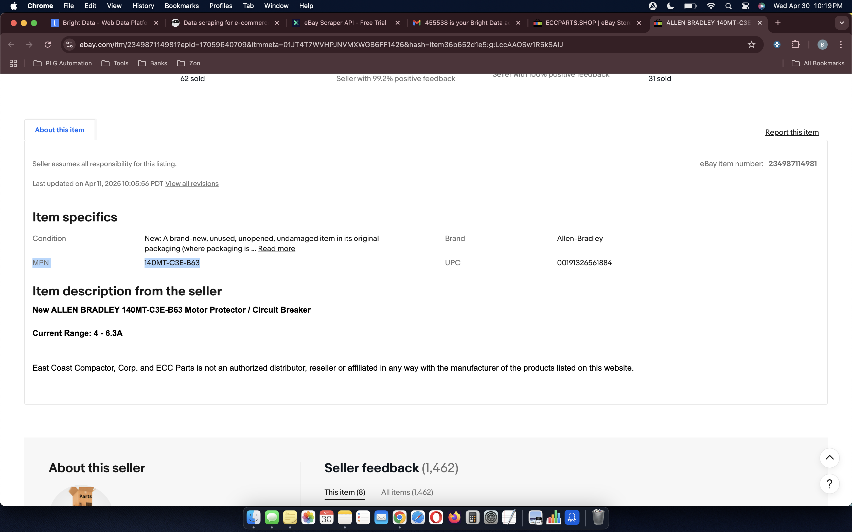This screenshot has height=532, width=852.
Task: Open a new browser tab
Action: (778, 23)
